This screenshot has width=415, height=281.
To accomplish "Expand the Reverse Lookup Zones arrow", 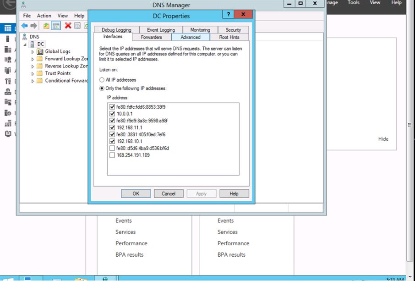I will pos(33,66).
